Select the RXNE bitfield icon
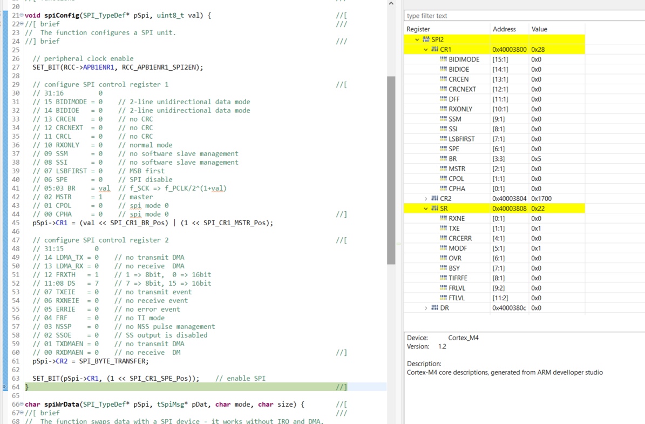 pos(443,219)
